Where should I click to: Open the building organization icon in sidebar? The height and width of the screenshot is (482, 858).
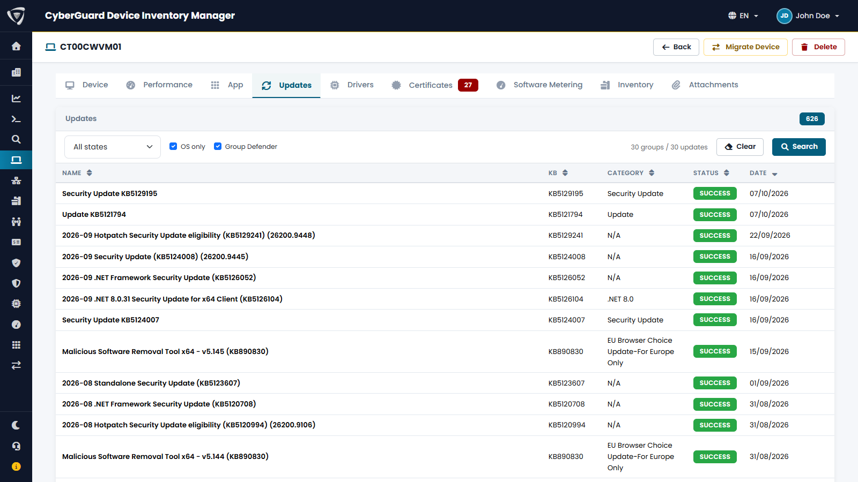[16, 72]
